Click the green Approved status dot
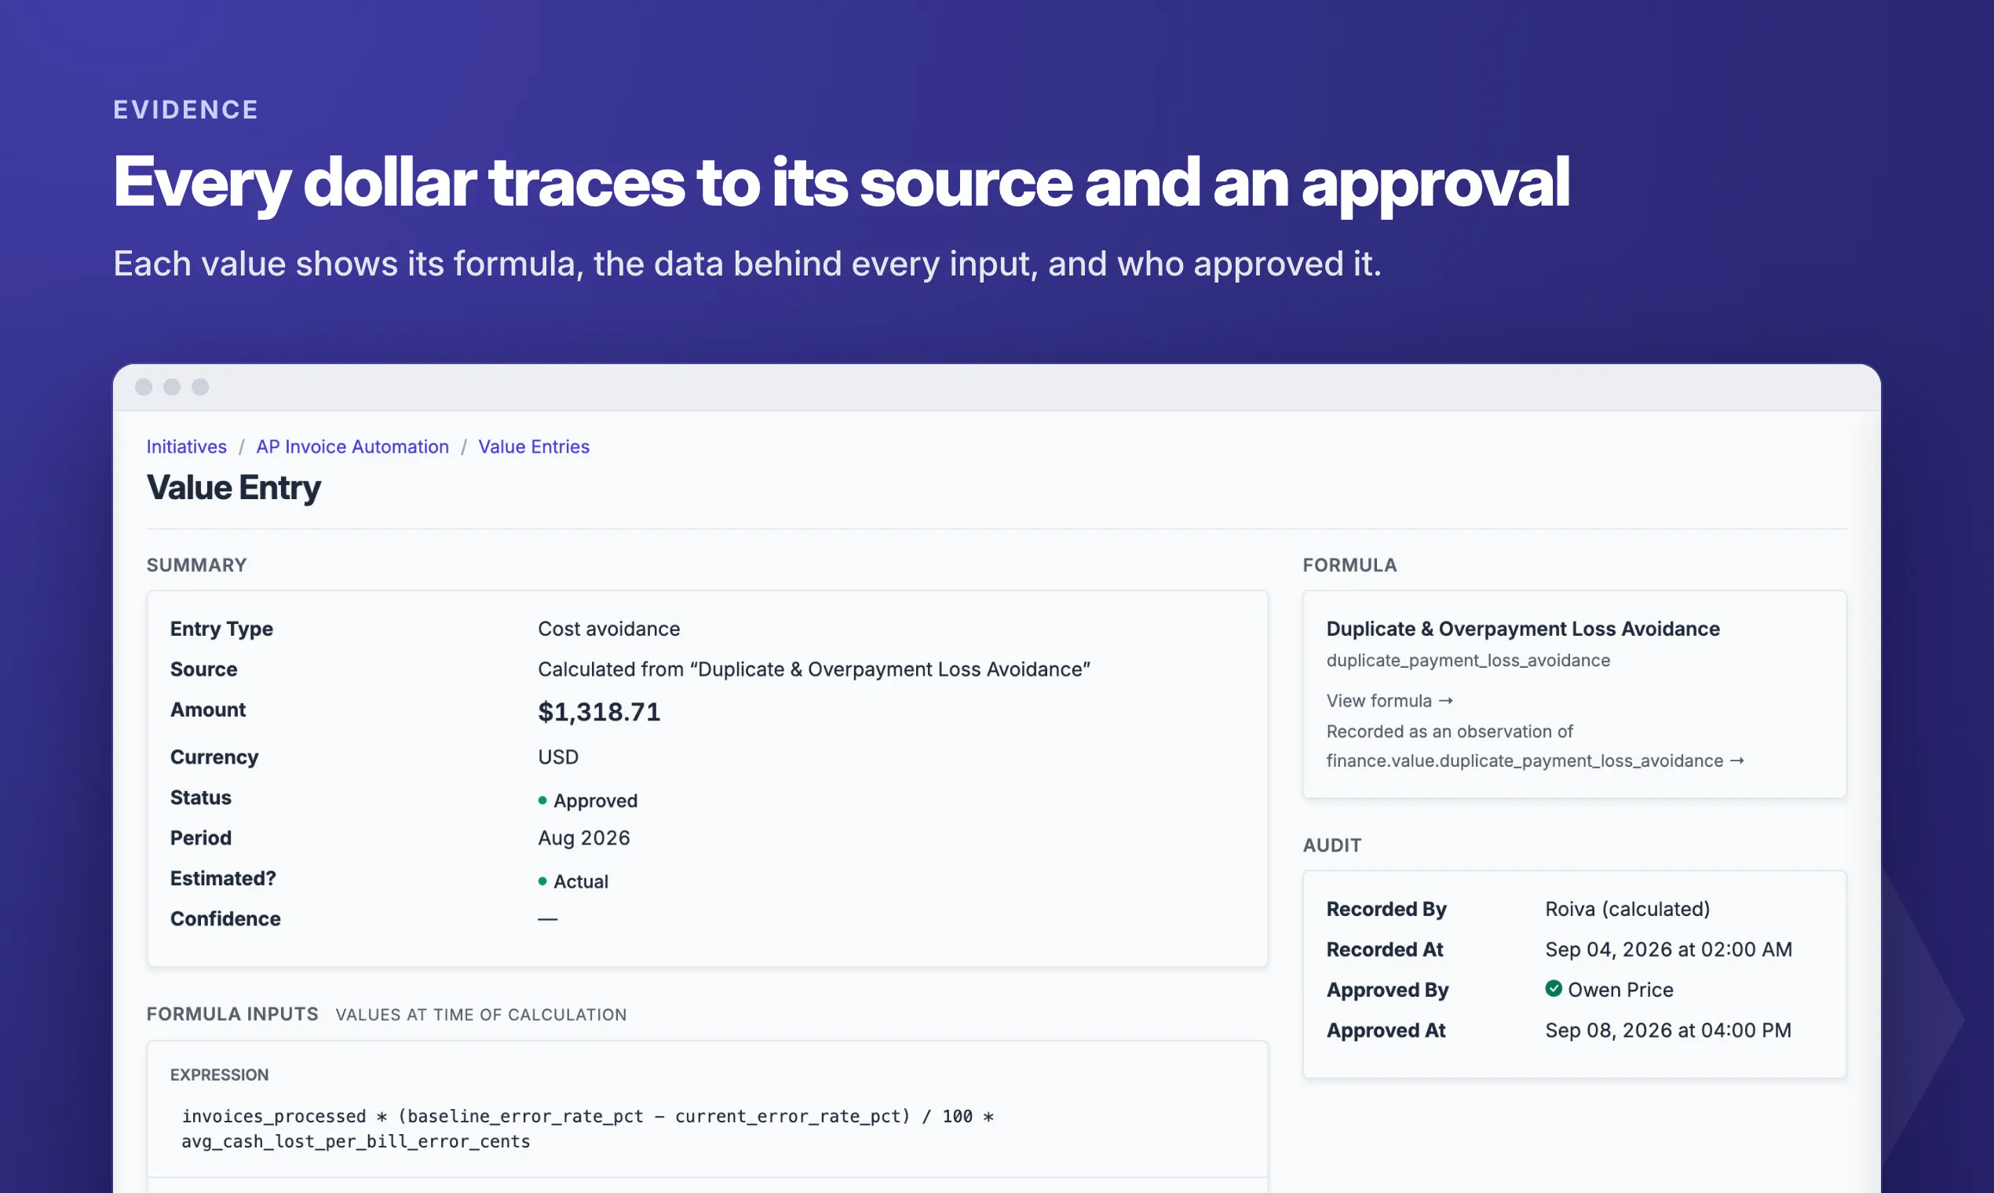1994x1193 pixels. 542,801
